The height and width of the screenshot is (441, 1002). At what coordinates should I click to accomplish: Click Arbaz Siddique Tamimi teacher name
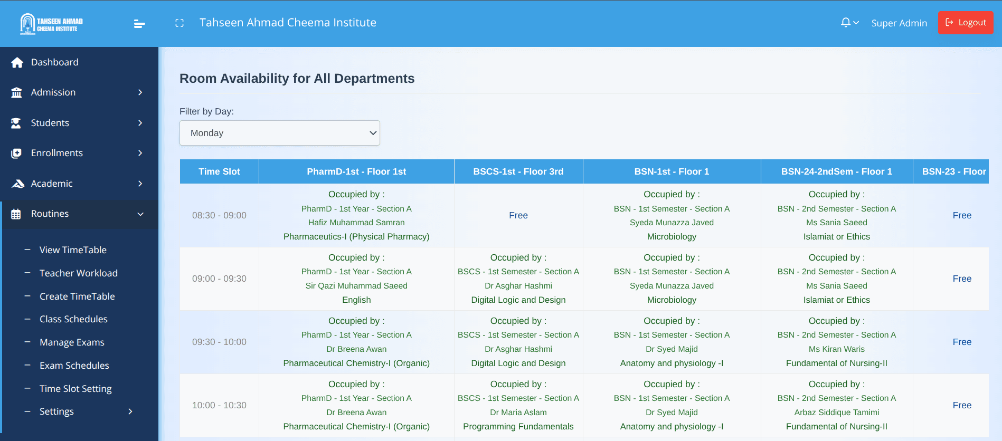click(x=837, y=413)
